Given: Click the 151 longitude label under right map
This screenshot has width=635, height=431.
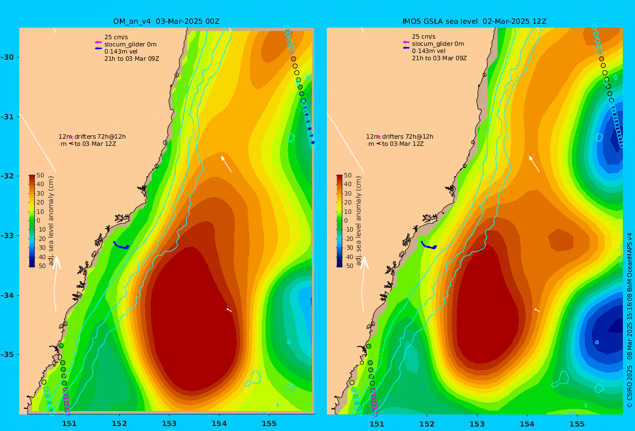Looking at the screenshot, I should (x=377, y=424).
